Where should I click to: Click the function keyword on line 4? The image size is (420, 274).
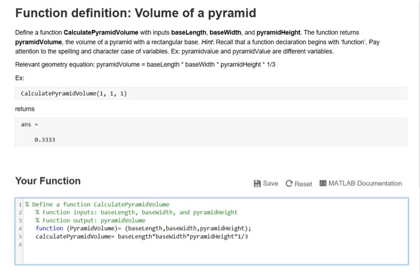click(49, 228)
